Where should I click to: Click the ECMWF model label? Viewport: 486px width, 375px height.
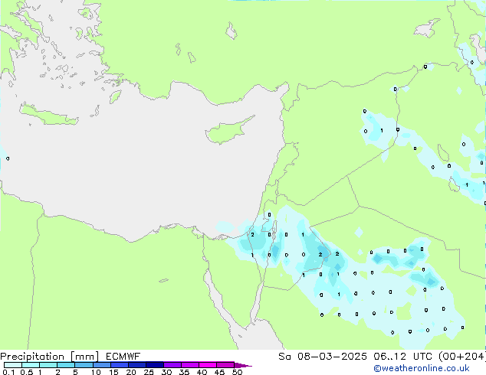click(123, 357)
